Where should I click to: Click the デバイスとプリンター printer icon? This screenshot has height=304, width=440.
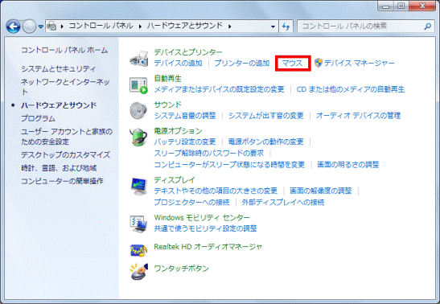(x=139, y=59)
